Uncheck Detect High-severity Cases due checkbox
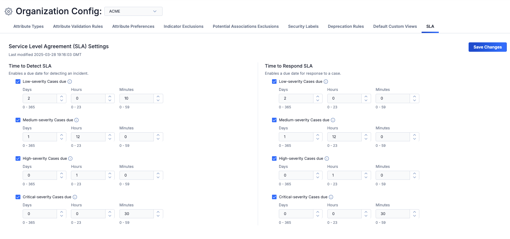510x239 pixels. (x=18, y=158)
